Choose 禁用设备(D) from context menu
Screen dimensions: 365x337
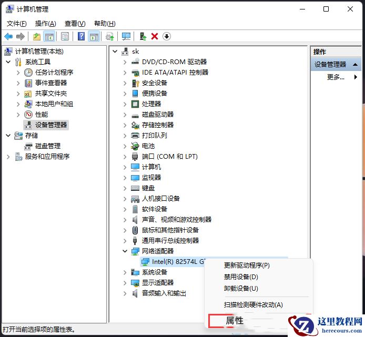pos(241,277)
